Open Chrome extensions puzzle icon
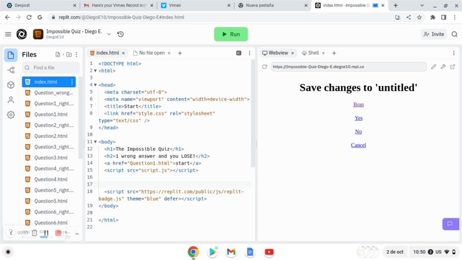Viewport: 462px width, 260px height. (433, 17)
